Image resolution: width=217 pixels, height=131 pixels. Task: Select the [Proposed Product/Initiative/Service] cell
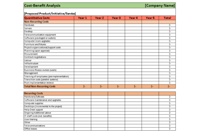(x=50, y=13)
